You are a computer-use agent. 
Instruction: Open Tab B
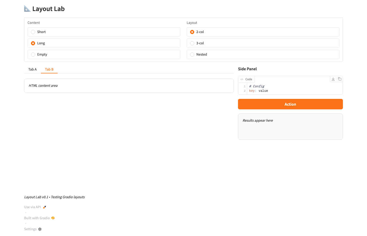49,69
